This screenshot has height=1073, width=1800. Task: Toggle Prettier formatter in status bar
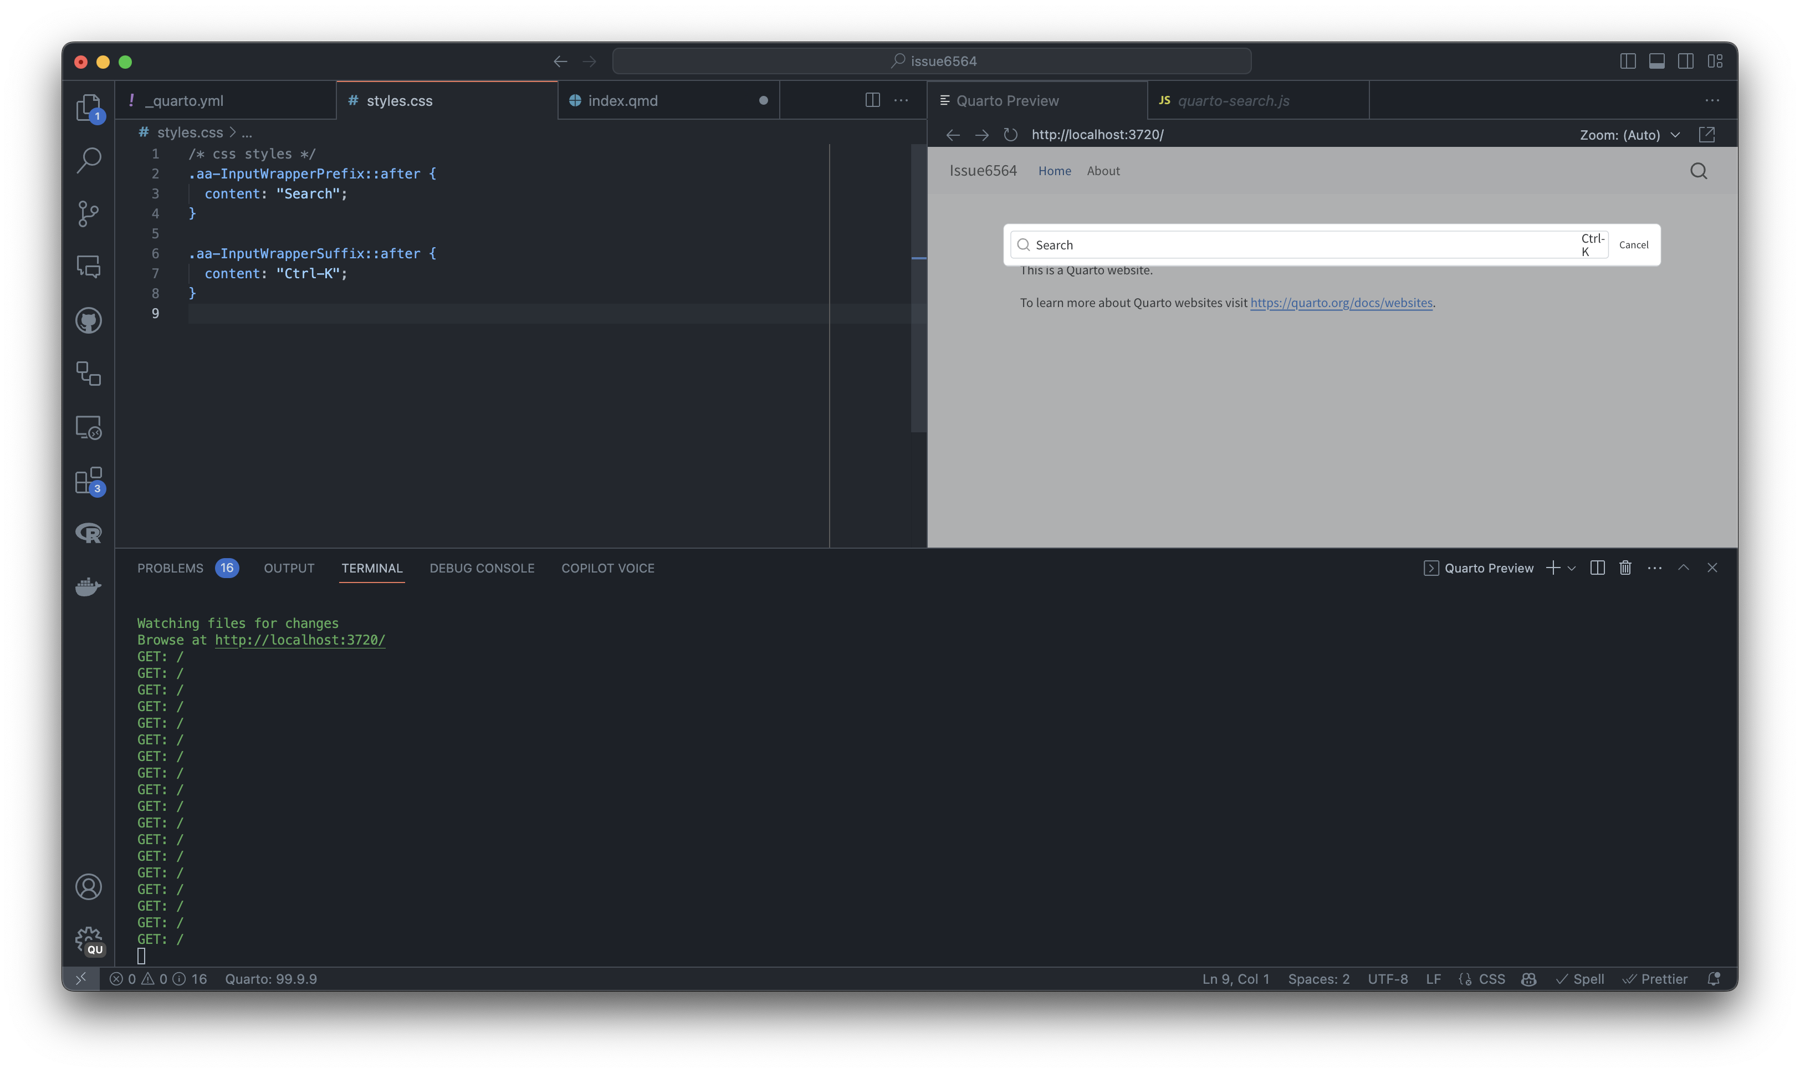click(1655, 979)
